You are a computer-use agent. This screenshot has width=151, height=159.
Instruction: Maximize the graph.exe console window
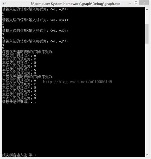(136, 3)
